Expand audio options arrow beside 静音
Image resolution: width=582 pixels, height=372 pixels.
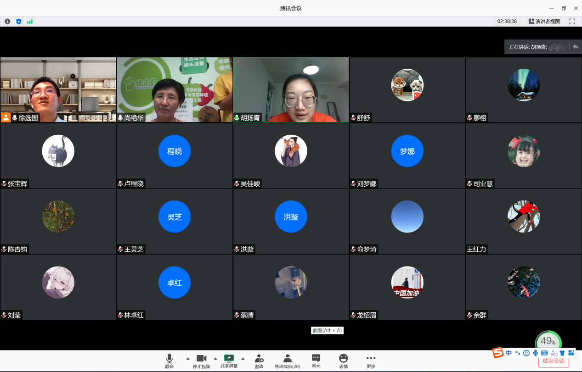[x=187, y=359]
